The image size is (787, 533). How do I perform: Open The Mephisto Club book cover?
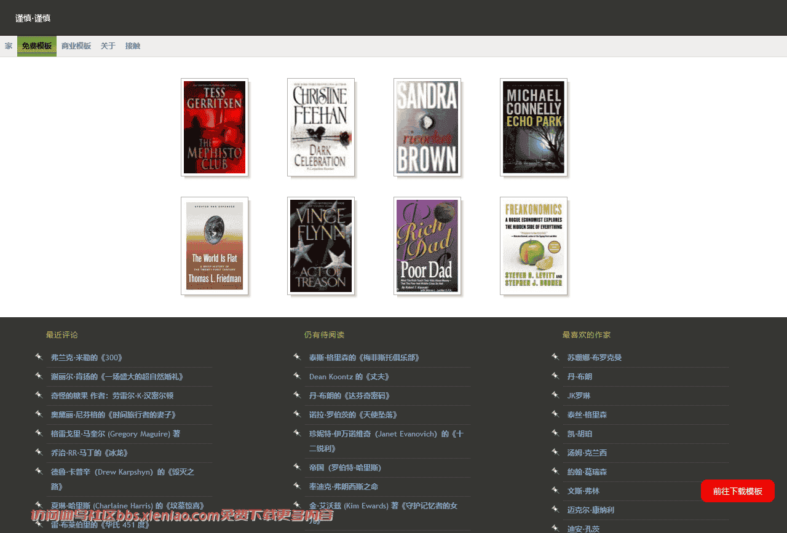[x=215, y=127]
